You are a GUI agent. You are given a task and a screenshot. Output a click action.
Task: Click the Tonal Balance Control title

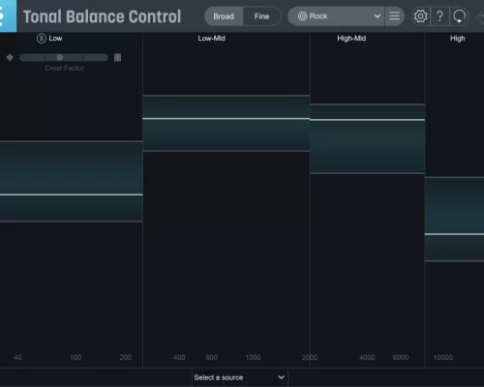click(102, 16)
